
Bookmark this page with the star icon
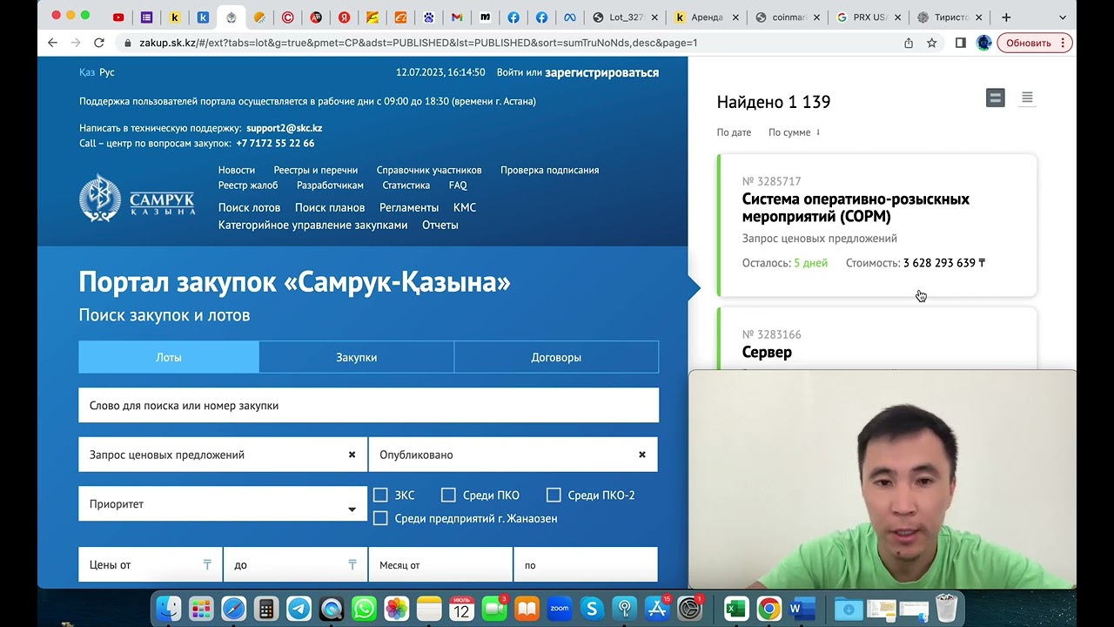click(x=931, y=43)
